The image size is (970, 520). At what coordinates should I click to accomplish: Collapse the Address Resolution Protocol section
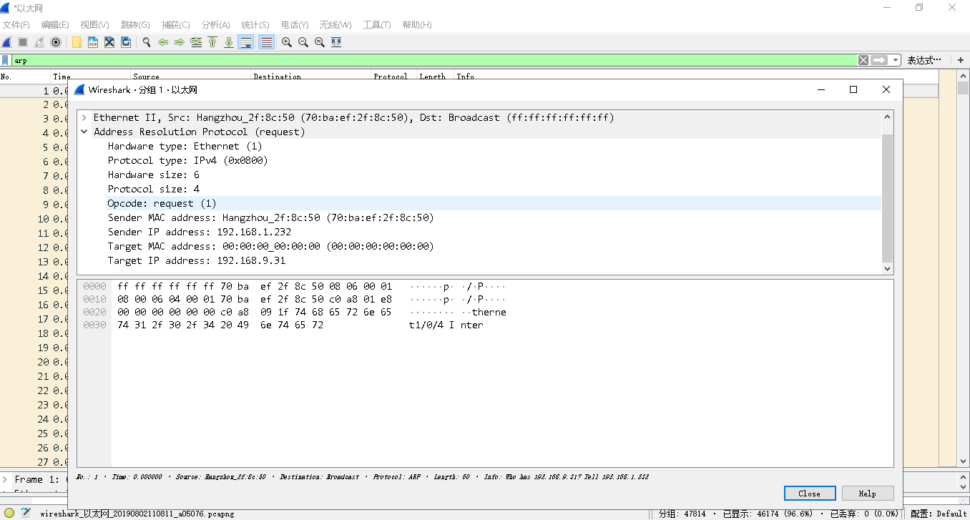pyautogui.click(x=84, y=132)
